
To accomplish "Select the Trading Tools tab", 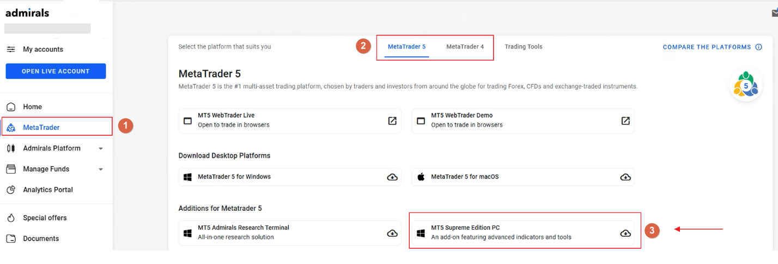I will (x=523, y=47).
